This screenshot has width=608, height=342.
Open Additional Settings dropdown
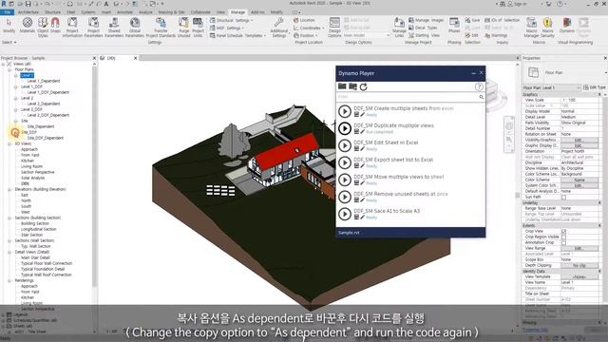point(278,28)
